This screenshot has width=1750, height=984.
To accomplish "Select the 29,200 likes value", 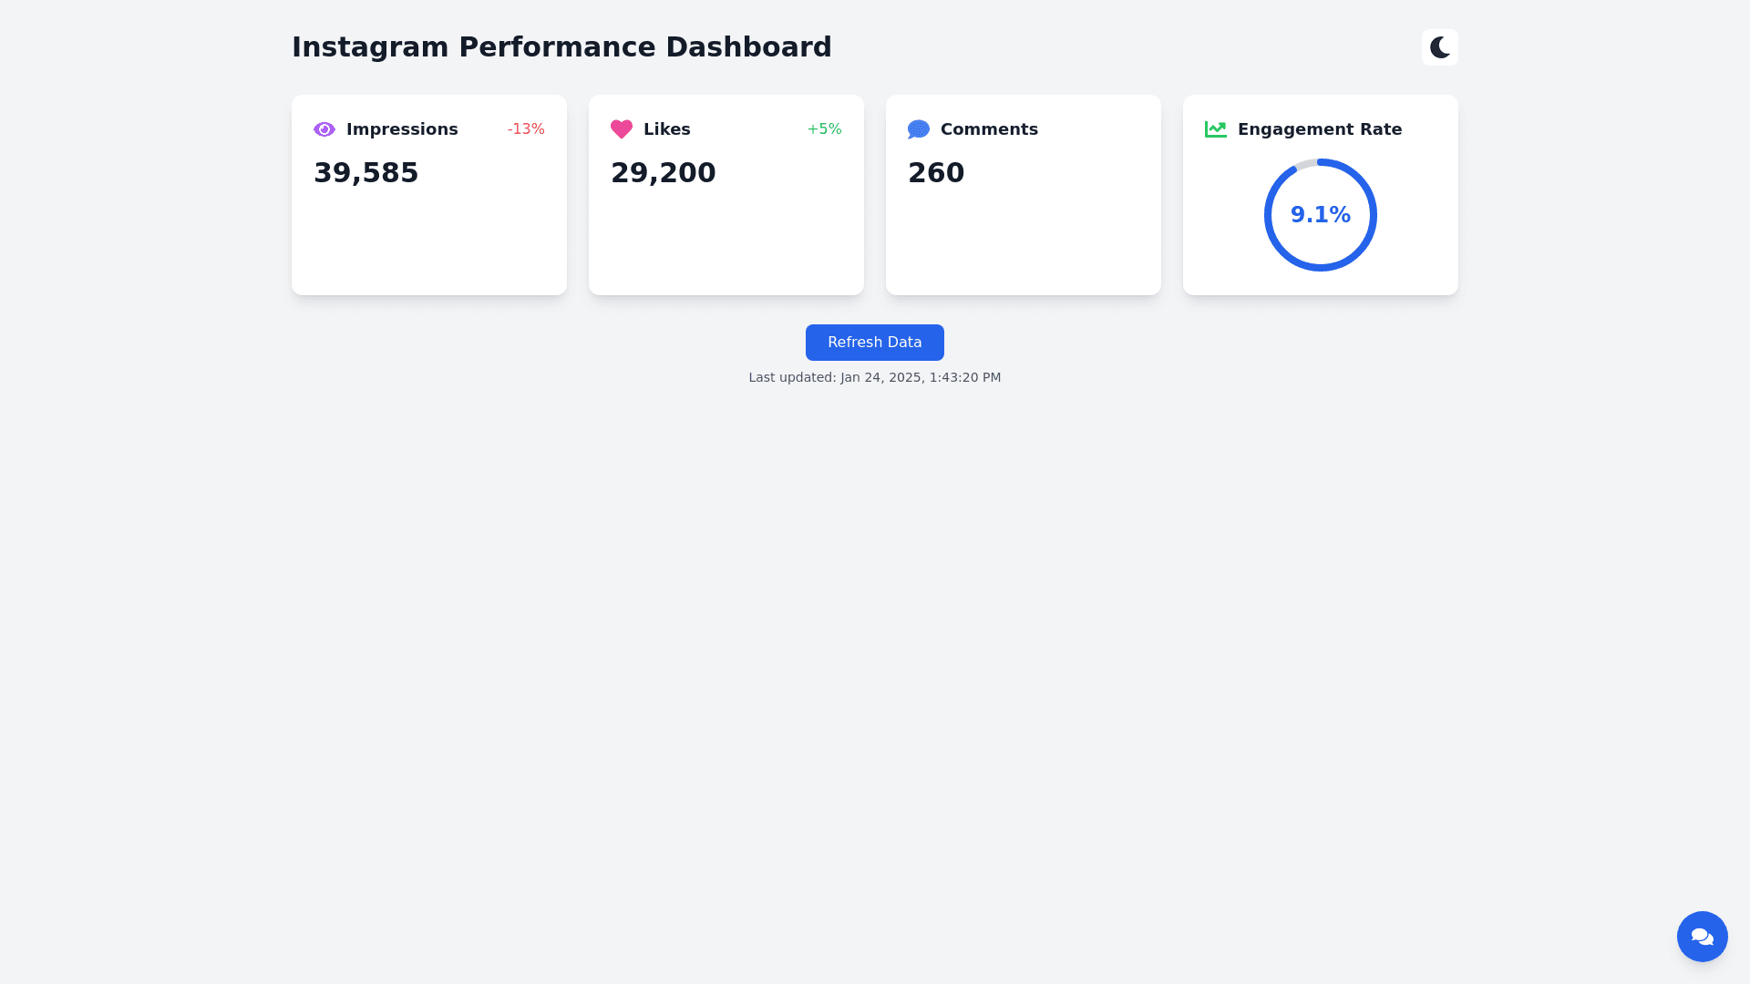I will [x=663, y=173].
